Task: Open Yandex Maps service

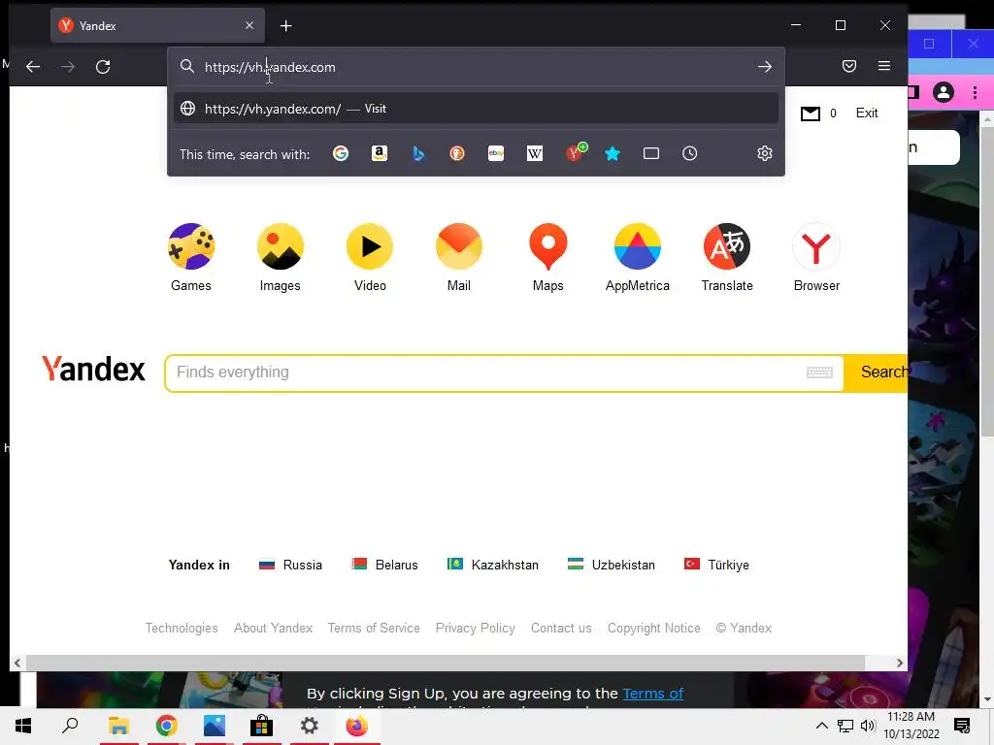Action: [548, 258]
